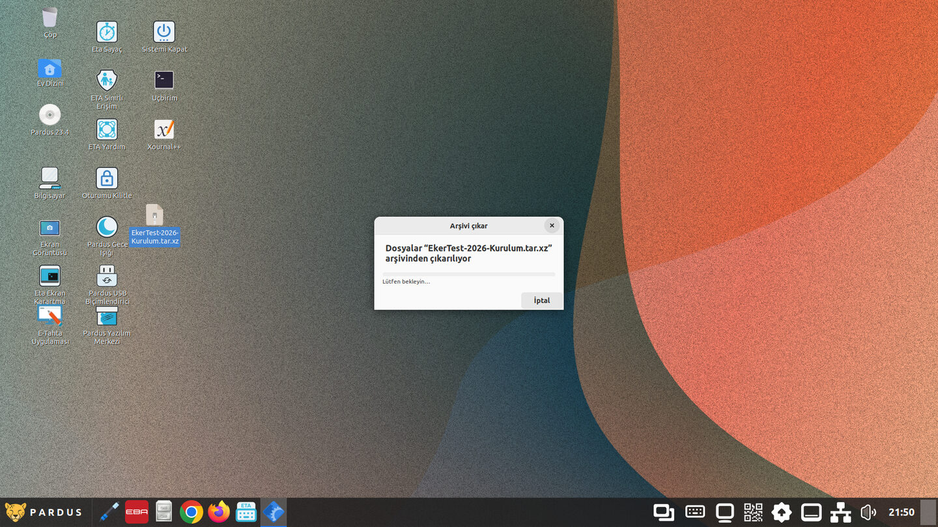Click the ETA Sınırlı Erişim icon
The height and width of the screenshot is (527, 938).
click(x=107, y=80)
